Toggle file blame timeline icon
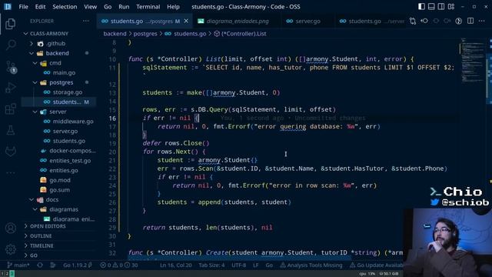The height and width of the screenshot is (277, 492). coord(459,21)
